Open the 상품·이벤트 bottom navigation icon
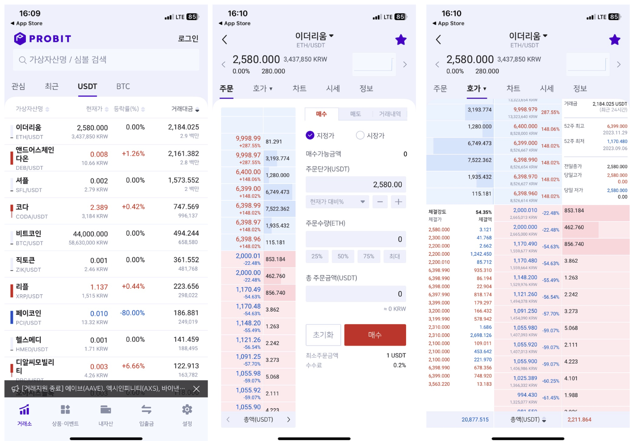Viewport: 636px width, 441px height. [65, 410]
